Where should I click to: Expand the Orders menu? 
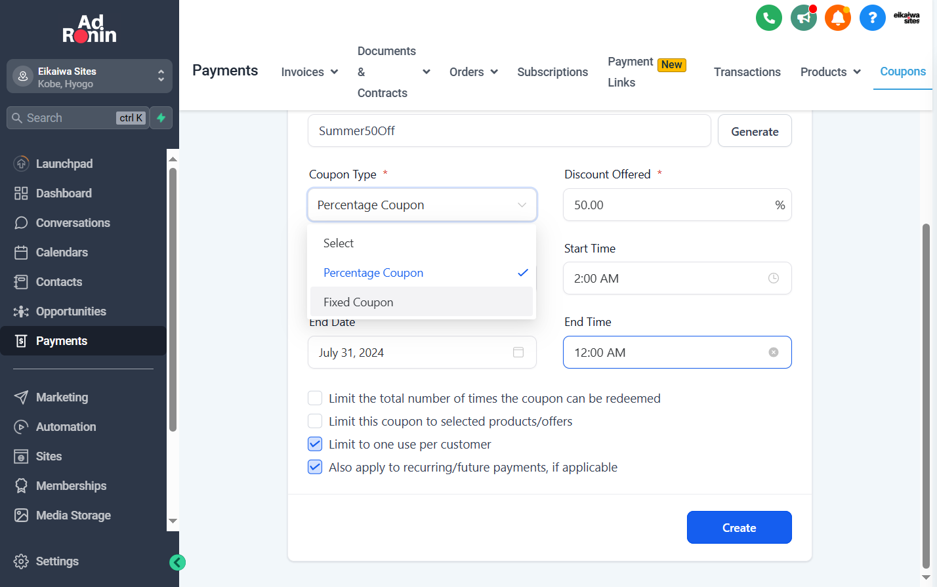coord(474,72)
